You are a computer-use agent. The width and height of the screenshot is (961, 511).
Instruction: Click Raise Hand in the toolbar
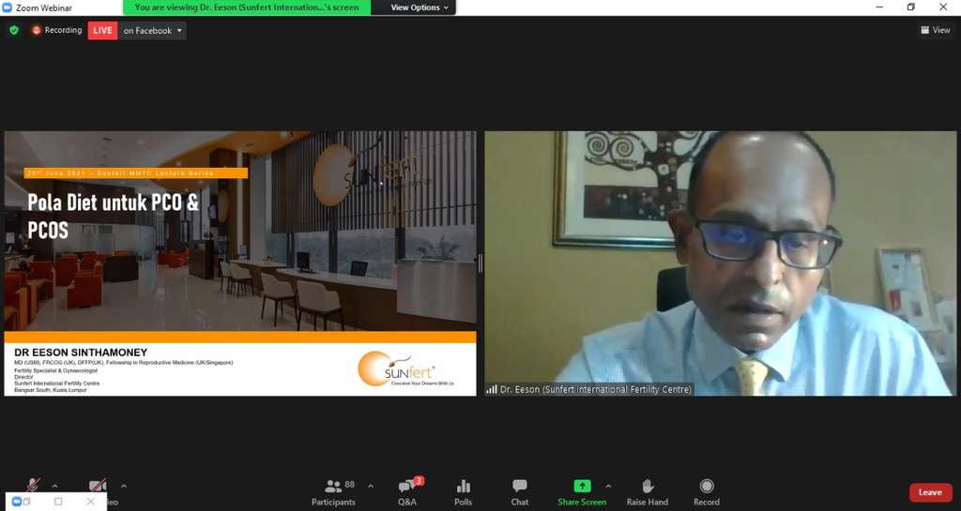[x=648, y=492]
